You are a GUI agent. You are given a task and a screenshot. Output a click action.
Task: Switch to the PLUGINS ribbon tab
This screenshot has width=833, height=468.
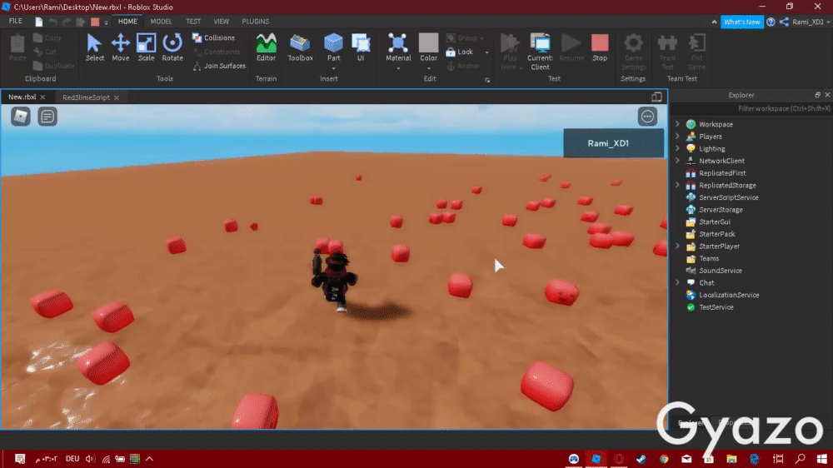(256, 22)
